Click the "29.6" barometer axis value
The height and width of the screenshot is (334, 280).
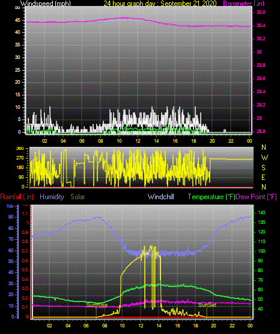pos(261,79)
